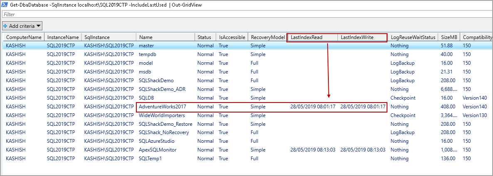493x176 pixels.
Task: Select the msdb database row
Action: click(145, 72)
